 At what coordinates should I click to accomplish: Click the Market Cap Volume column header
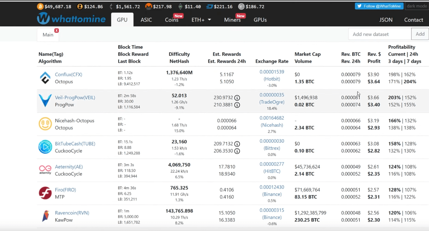click(308, 58)
